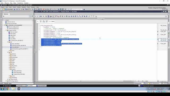Open the VirtualBox Машина menu
The height and width of the screenshot is (96, 170).
pos(7,3)
